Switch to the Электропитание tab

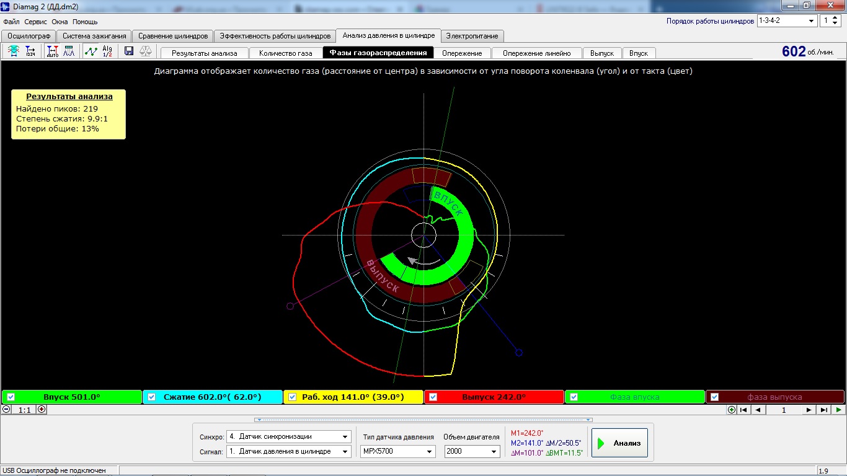472,36
